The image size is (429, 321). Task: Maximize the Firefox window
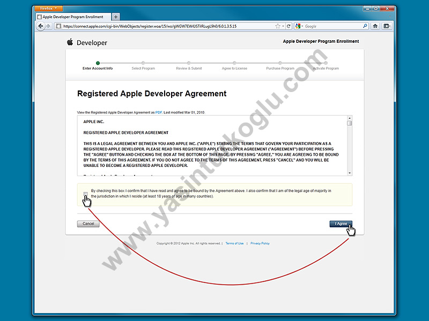pyautogui.click(x=376, y=9)
